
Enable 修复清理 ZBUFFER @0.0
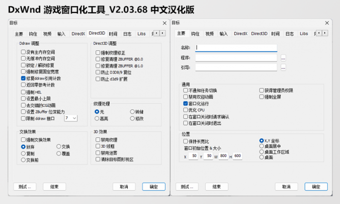click(x=98, y=59)
